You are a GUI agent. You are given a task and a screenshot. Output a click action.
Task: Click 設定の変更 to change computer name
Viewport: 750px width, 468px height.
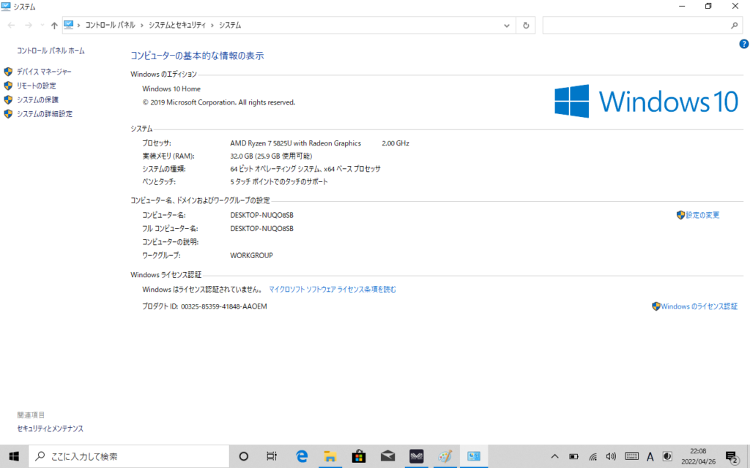702,215
